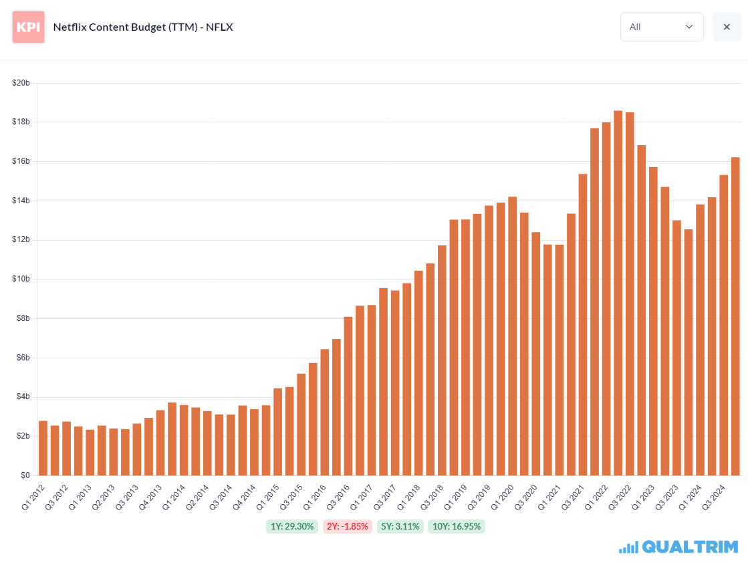Click the pink KPI icon

(x=29, y=27)
